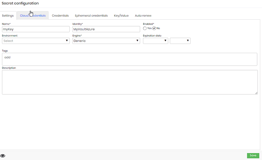
Task: Click inside the Description text area
Action: click(x=130, y=82)
